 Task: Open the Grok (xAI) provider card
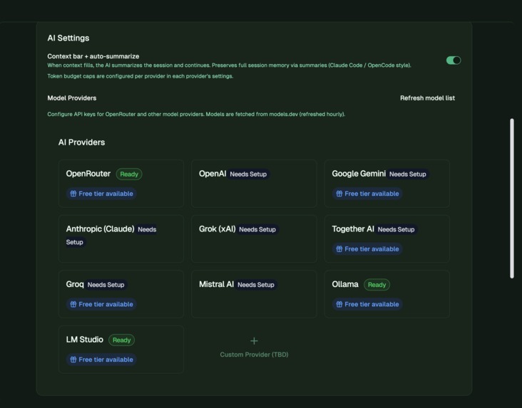pyautogui.click(x=254, y=239)
